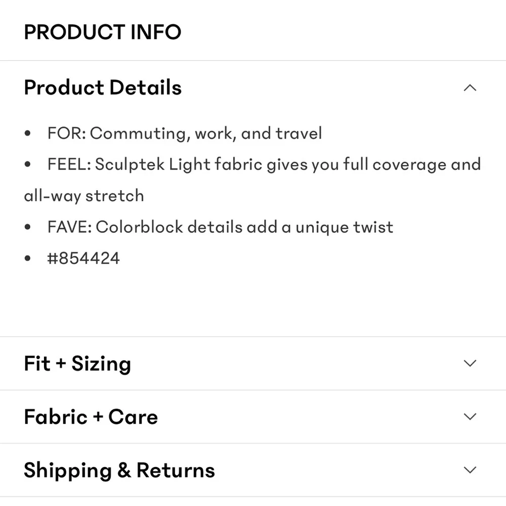Click the 'FOR: Commuting, work, and travel' line
506x506 pixels.
click(185, 134)
